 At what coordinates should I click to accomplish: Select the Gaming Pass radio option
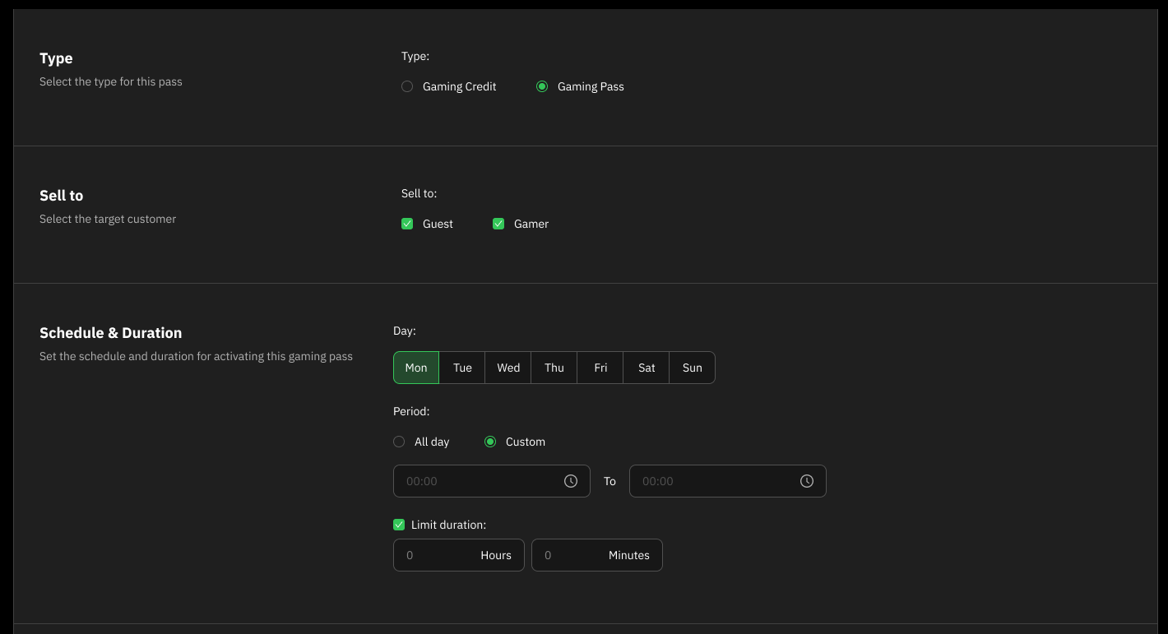(x=542, y=86)
